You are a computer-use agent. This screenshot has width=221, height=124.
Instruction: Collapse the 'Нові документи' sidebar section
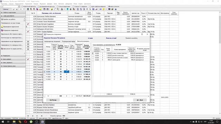coord(13,16)
